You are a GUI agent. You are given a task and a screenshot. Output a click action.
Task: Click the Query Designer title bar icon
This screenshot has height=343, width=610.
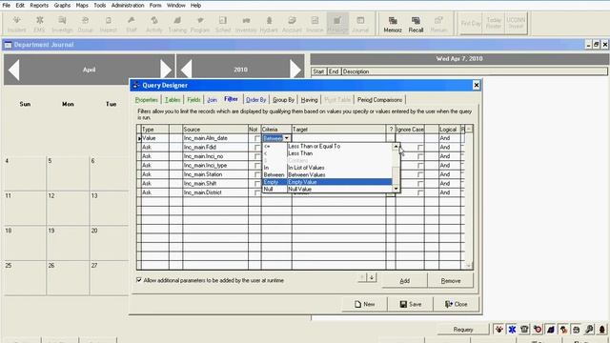pos(135,85)
